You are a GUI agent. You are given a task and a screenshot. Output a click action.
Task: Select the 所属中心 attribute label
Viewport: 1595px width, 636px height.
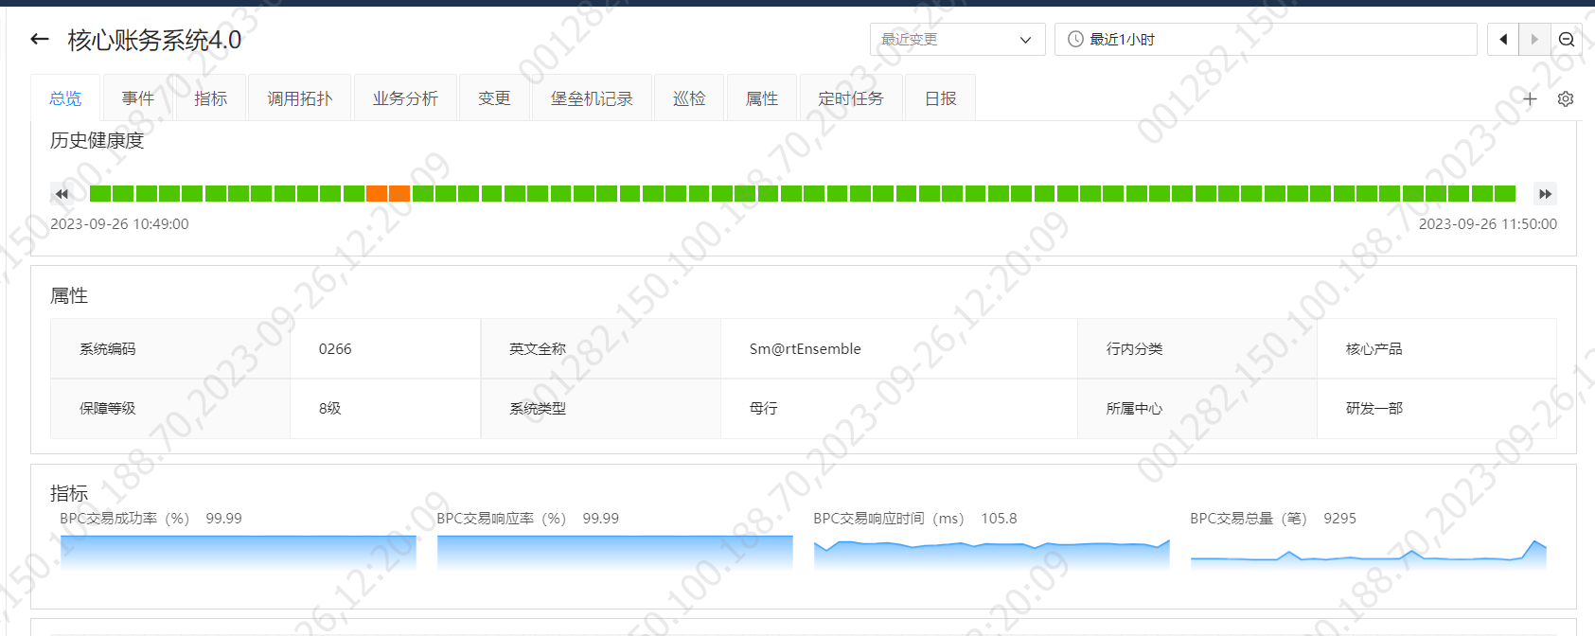[1134, 408]
